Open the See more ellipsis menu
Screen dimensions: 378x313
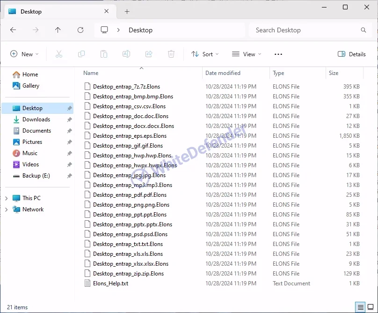278,54
